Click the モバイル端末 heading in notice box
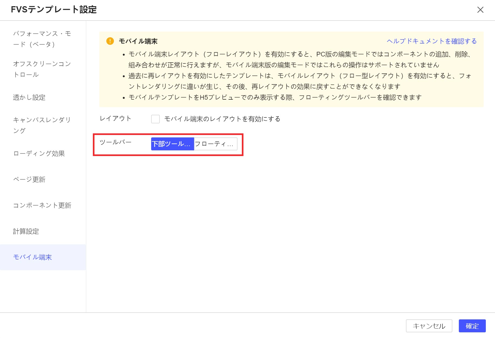This screenshot has width=495, height=338. [x=138, y=41]
